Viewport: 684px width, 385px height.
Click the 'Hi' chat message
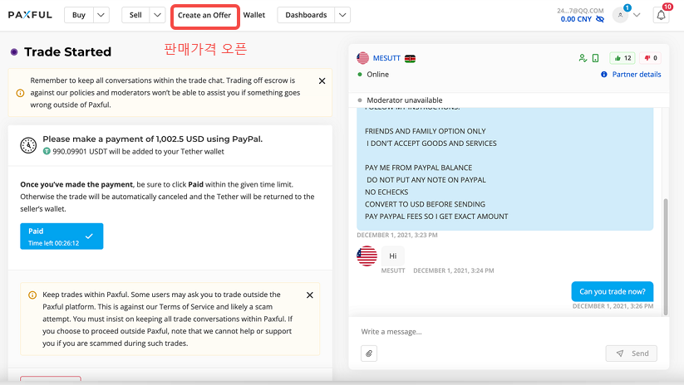tap(392, 256)
